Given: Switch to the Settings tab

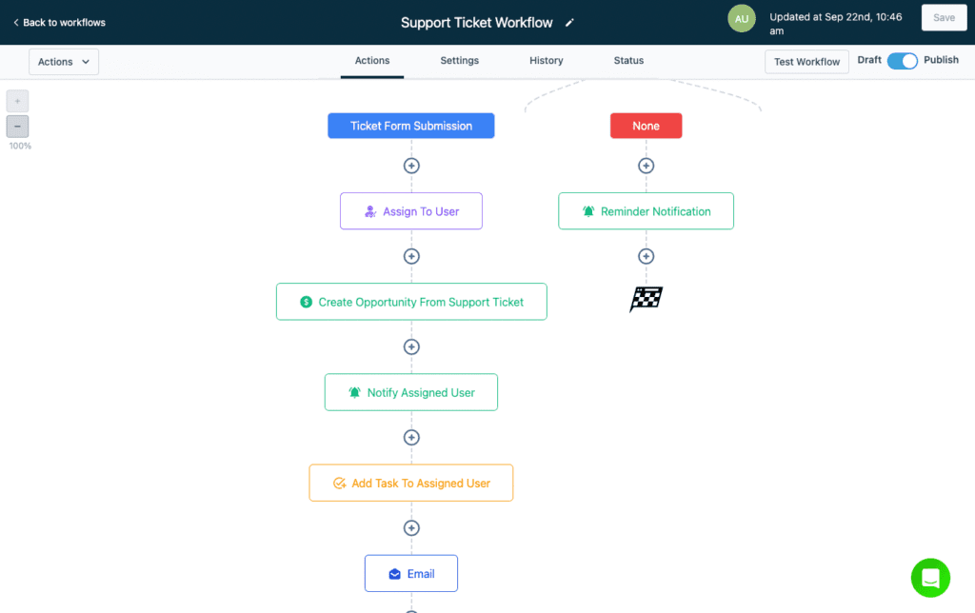Looking at the screenshot, I should (459, 60).
